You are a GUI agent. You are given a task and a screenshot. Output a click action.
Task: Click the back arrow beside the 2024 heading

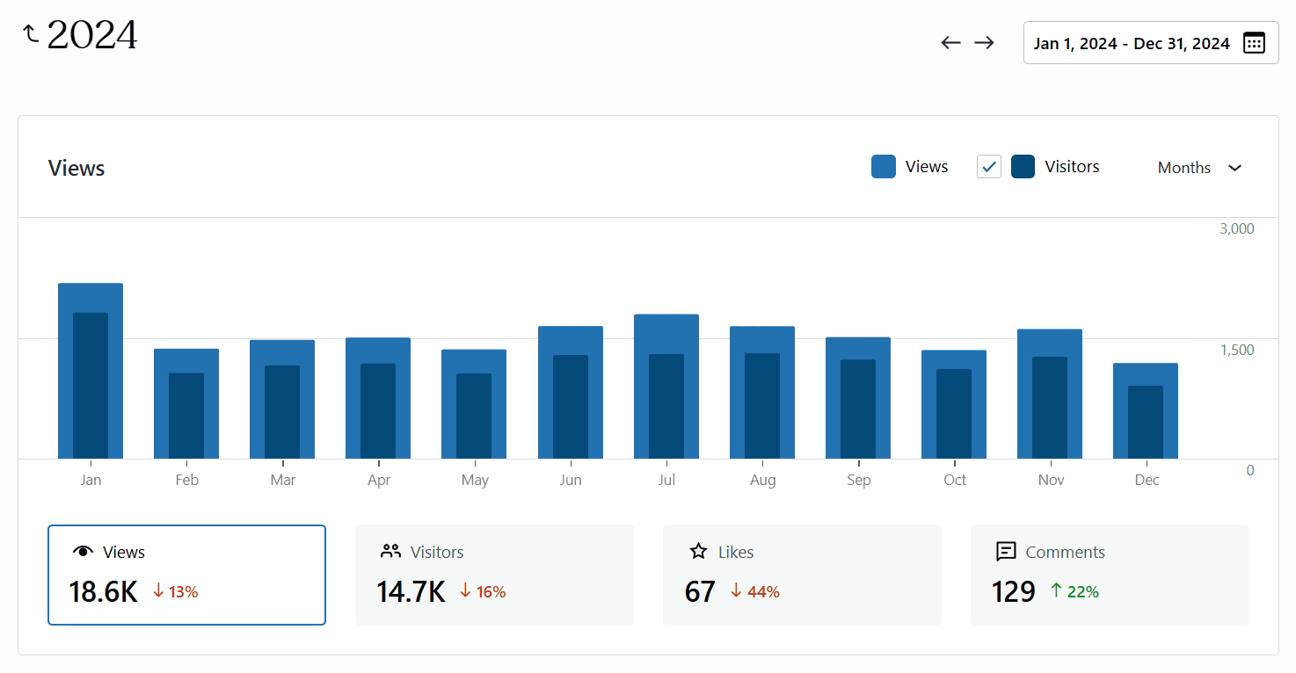31,34
